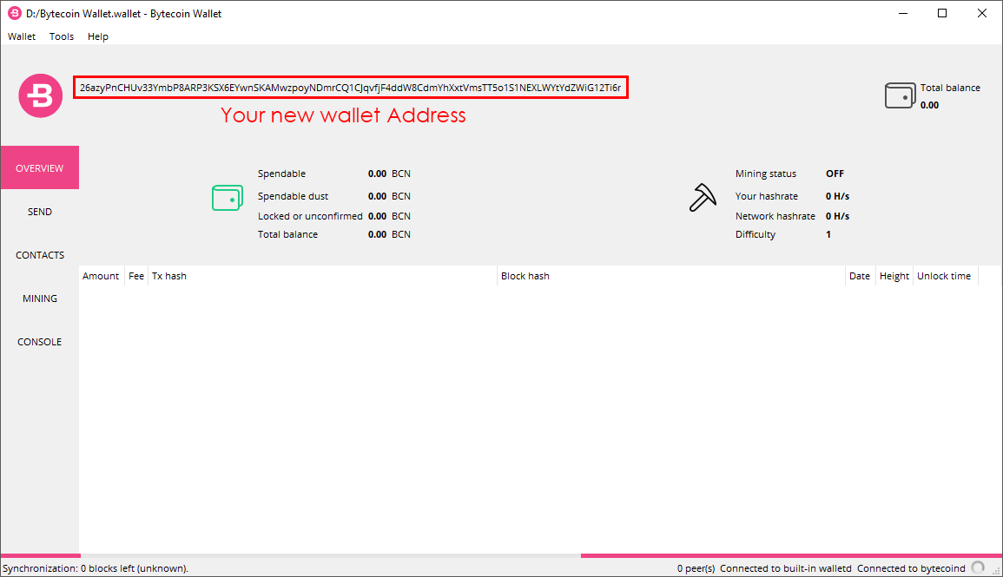Click the 'Synchronization: 0 blocks left' text
Viewport: 1003px width, 577px height.
(96, 568)
